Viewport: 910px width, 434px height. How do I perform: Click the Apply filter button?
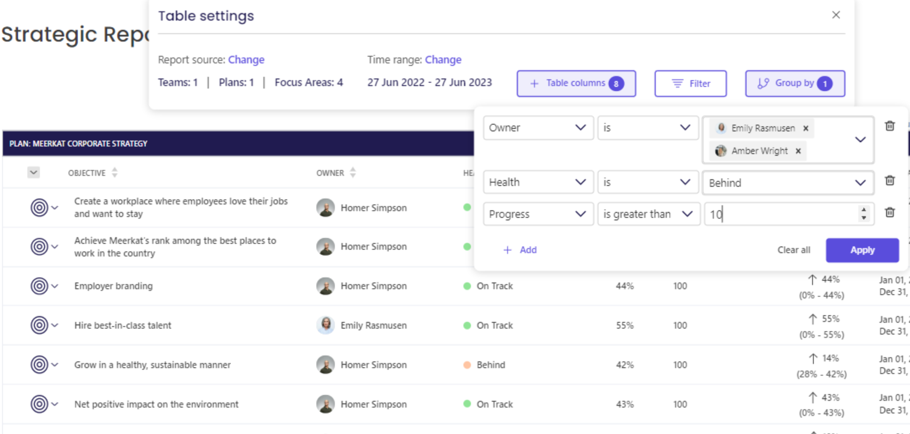[x=862, y=250]
